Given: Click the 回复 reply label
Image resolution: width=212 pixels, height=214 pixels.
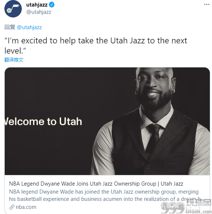Looking at the screenshot, I should coord(10,27).
